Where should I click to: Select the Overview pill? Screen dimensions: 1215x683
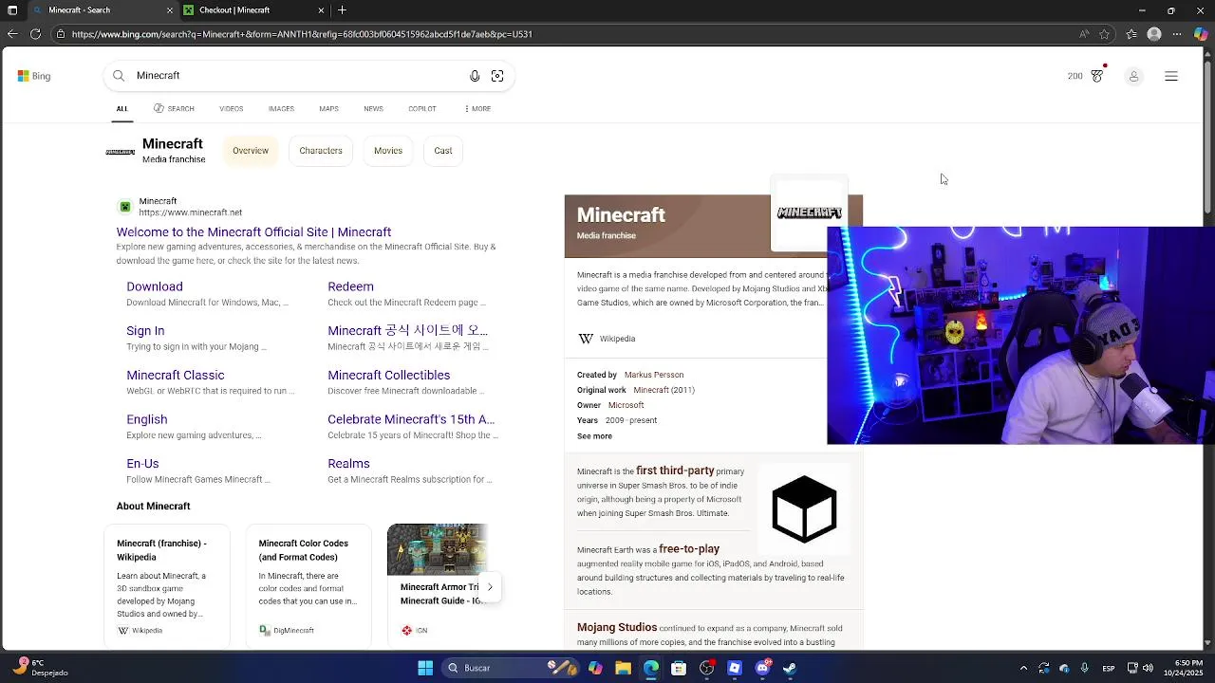pyautogui.click(x=251, y=151)
